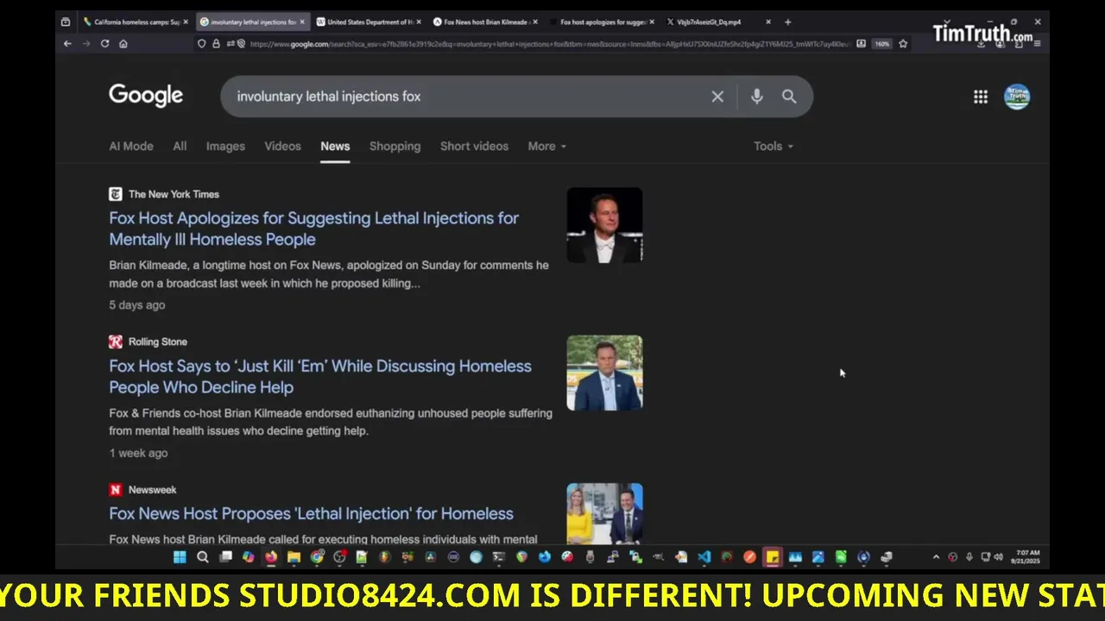The width and height of the screenshot is (1105, 621).
Task: Open a new browser tab with plus icon
Action: point(787,22)
